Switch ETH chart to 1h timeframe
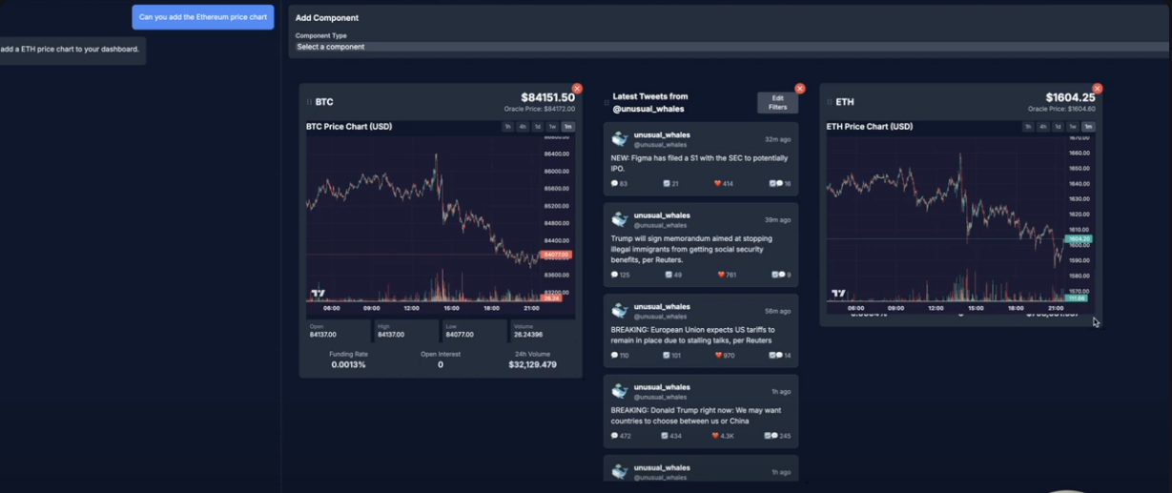1172x493 pixels. (x=1028, y=127)
